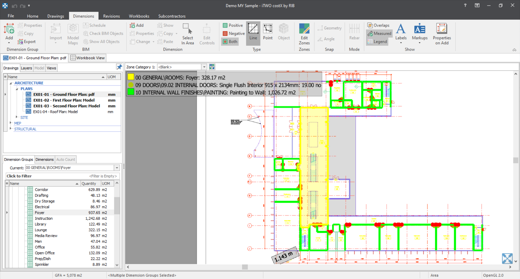Screen dimensions: 520x279
Task: Pin the Drawings panel with the pushpin
Action: pos(119,67)
